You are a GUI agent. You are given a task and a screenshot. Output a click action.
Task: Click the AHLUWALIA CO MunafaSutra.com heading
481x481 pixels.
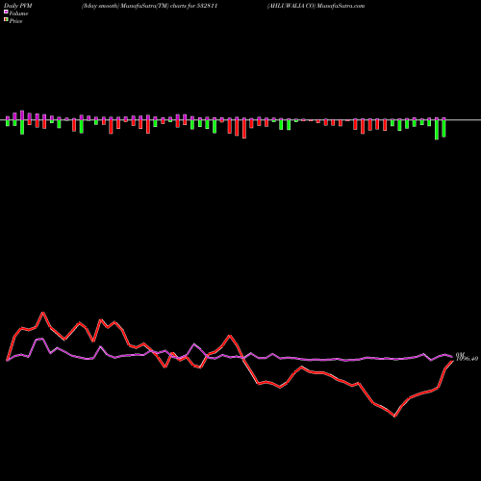click(316, 6)
